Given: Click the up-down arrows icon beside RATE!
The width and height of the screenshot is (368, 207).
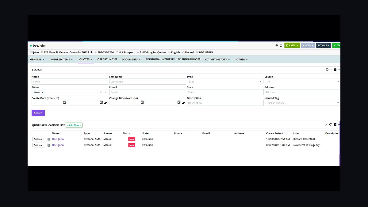Looking at the screenshot, I should tap(281, 45).
